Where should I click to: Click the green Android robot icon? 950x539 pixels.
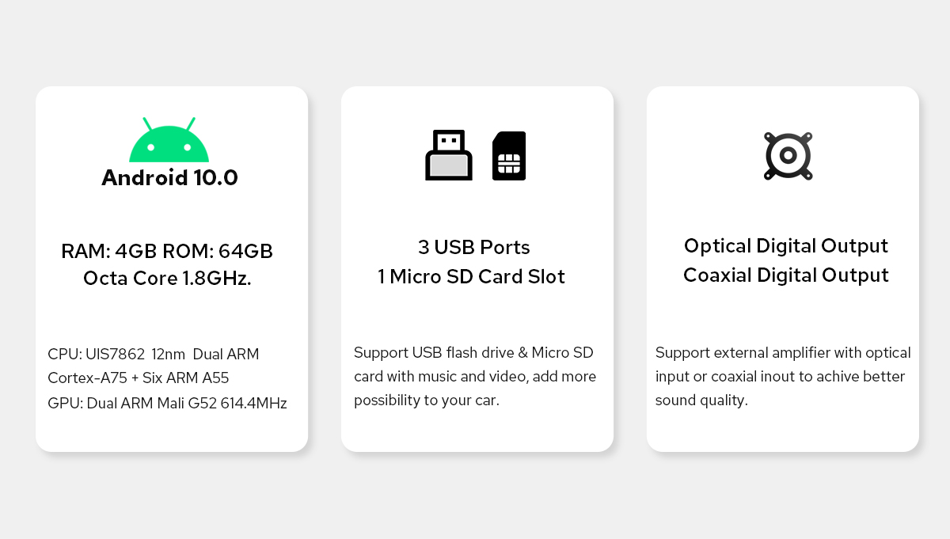[169, 140]
